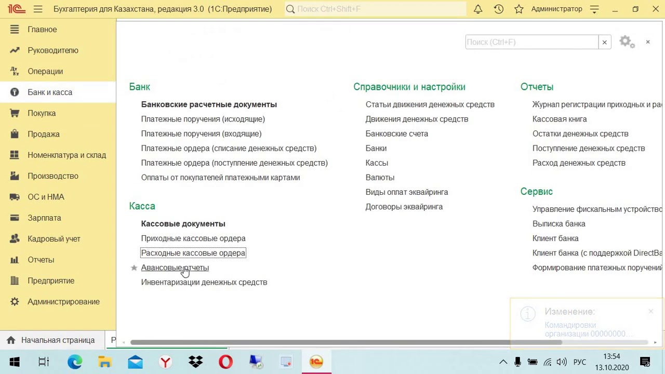Open Клиент банка service
The image size is (665, 374).
555,238
